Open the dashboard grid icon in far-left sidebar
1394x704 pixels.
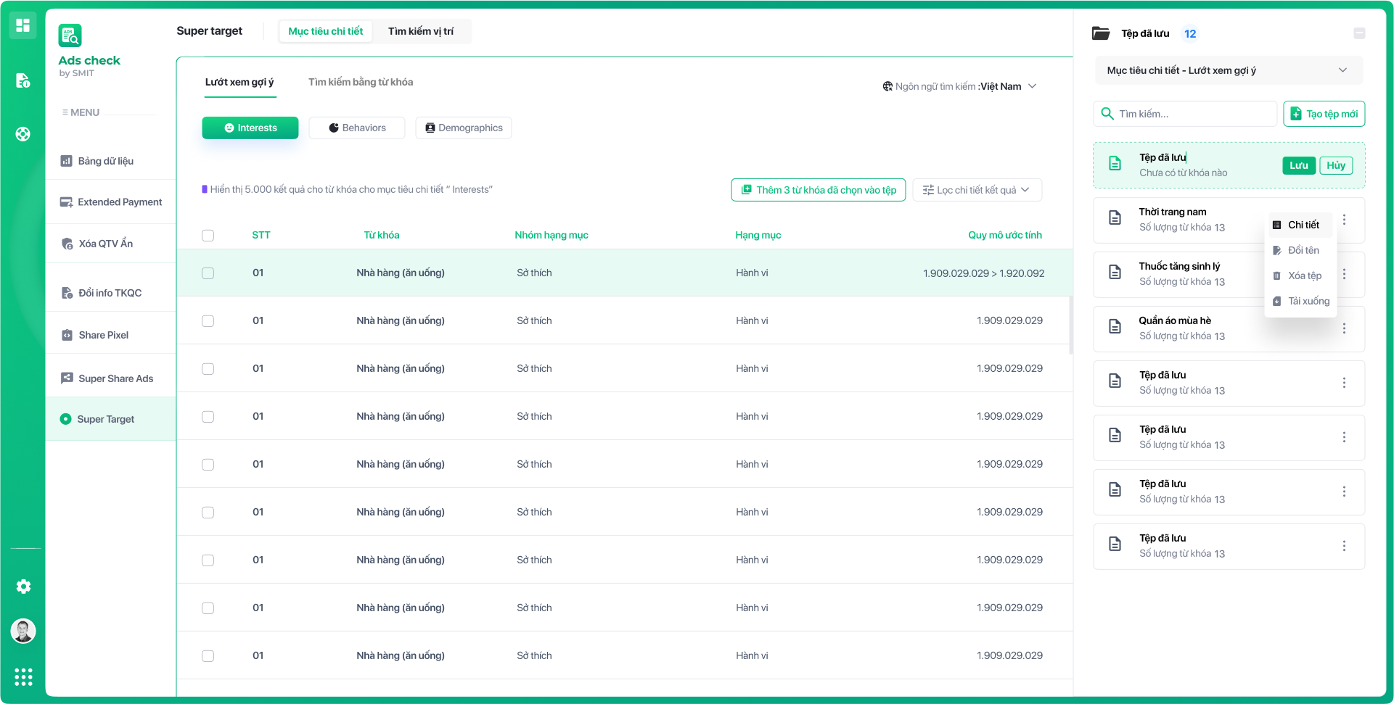pos(22,25)
